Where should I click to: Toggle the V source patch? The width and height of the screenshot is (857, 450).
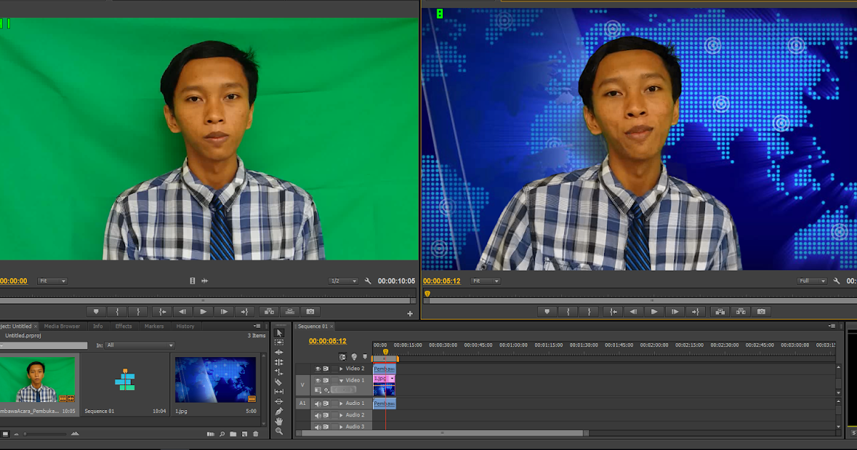[x=302, y=385]
